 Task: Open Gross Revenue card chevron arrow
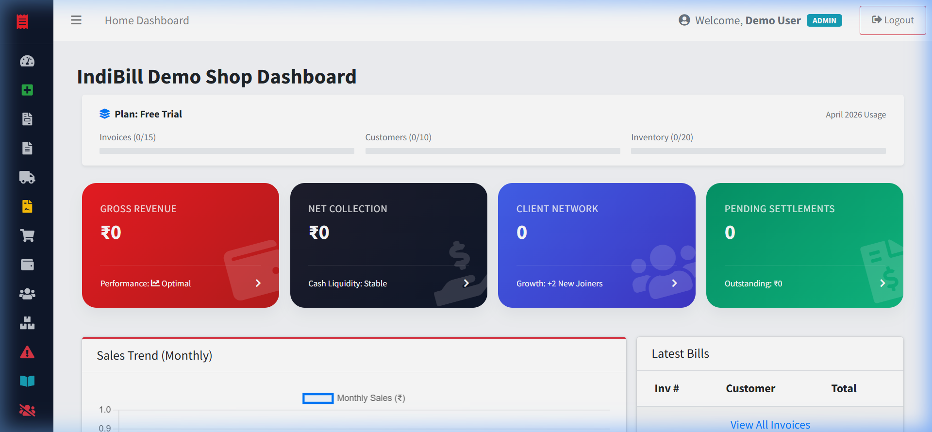(258, 283)
